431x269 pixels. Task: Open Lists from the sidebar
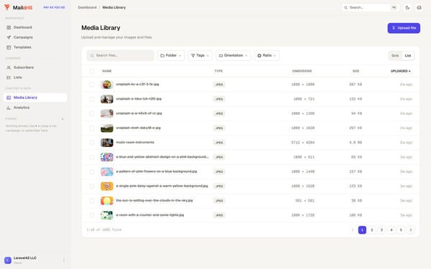pos(35,77)
